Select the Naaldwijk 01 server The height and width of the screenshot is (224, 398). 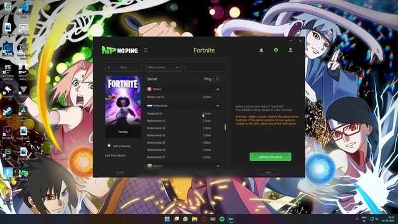184,113
